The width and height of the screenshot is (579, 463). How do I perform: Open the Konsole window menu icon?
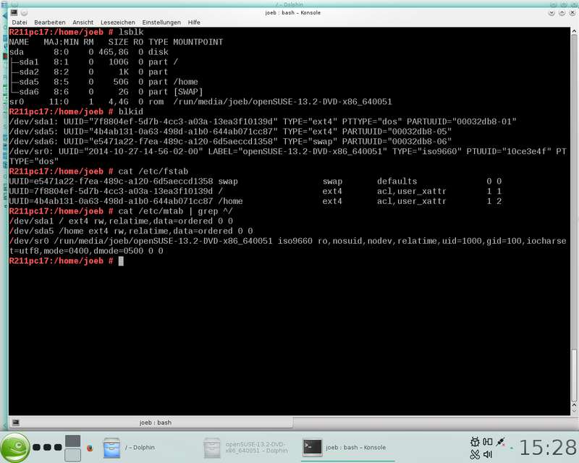14,12
